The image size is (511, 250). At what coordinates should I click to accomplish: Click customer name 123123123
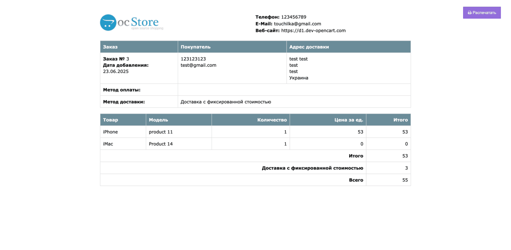point(193,59)
